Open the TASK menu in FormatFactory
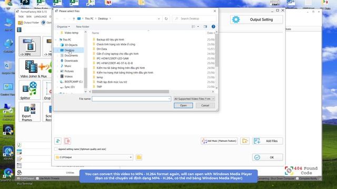337x189 pixels. coord(21,16)
